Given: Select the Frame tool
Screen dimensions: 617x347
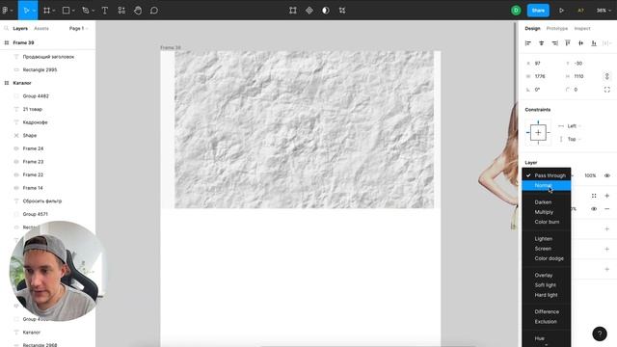Looking at the screenshot, I should point(47,11).
